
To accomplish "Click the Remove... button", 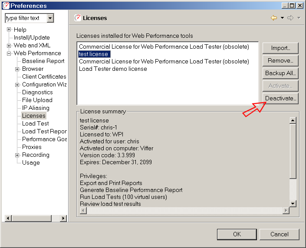I will tap(280, 60).
